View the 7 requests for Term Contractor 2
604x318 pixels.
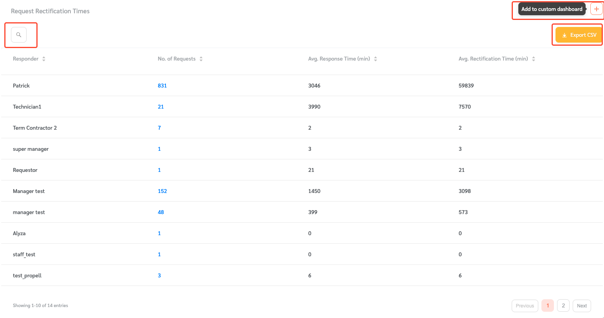point(159,128)
